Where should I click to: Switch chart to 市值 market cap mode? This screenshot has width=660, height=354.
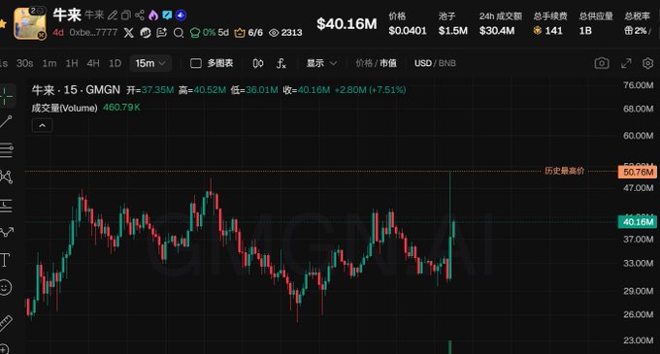pyautogui.click(x=388, y=63)
